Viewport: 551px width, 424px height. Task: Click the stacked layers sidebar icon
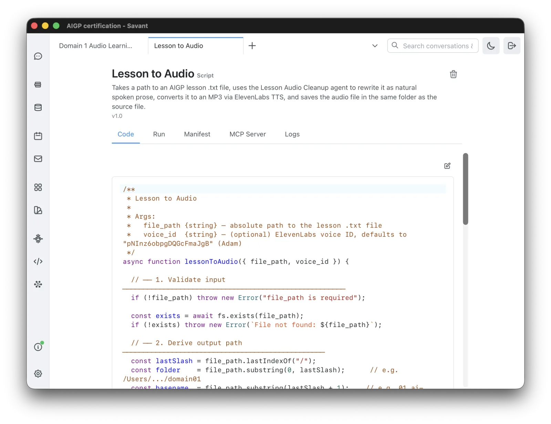pos(38,85)
